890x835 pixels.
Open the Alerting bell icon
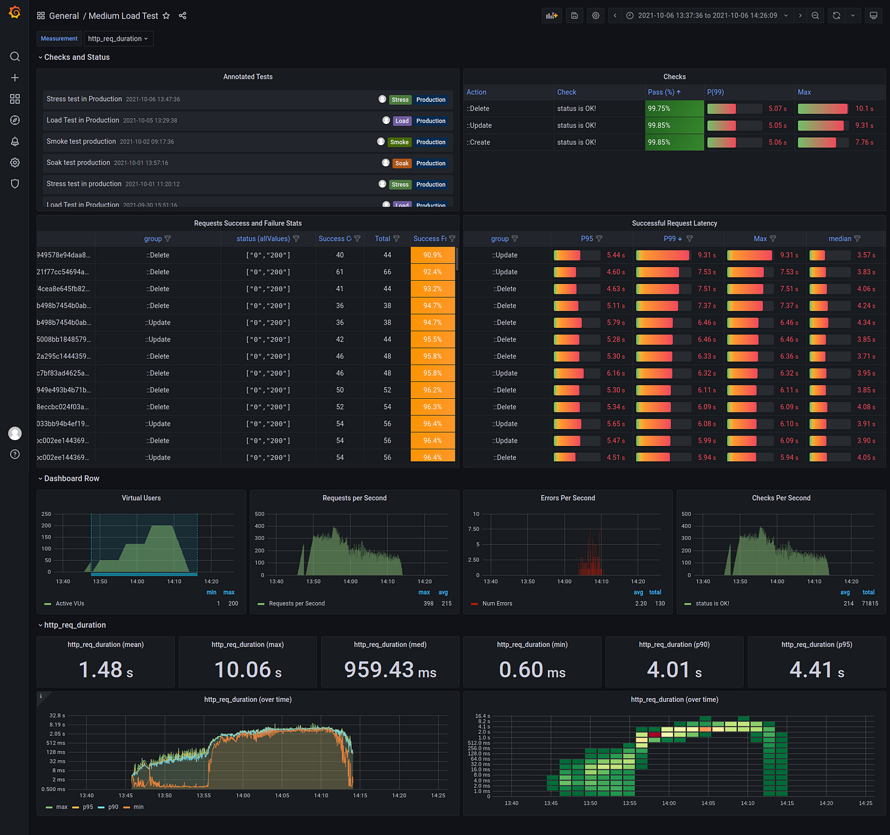pos(14,142)
